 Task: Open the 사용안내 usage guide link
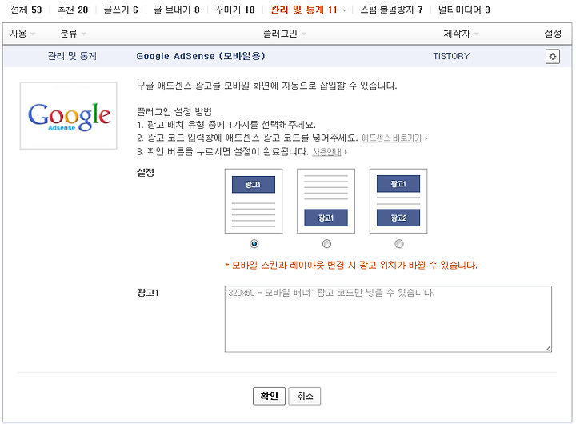point(327,152)
